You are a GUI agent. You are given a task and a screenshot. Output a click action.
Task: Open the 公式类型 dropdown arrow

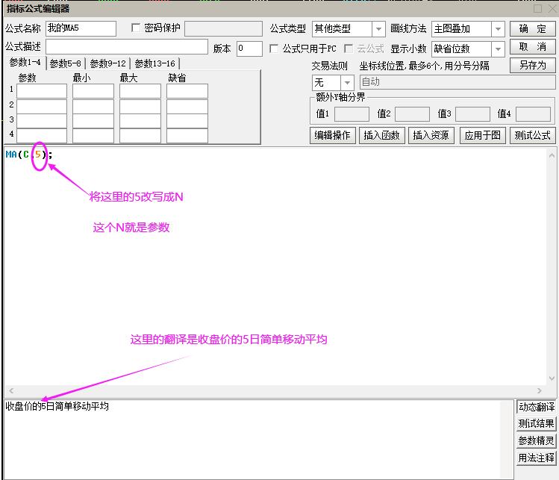pyautogui.click(x=378, y=29)
